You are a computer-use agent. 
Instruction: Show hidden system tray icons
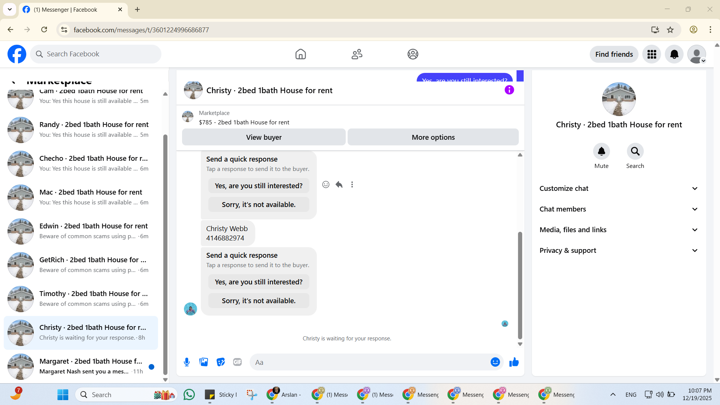[x=613, y=394]
